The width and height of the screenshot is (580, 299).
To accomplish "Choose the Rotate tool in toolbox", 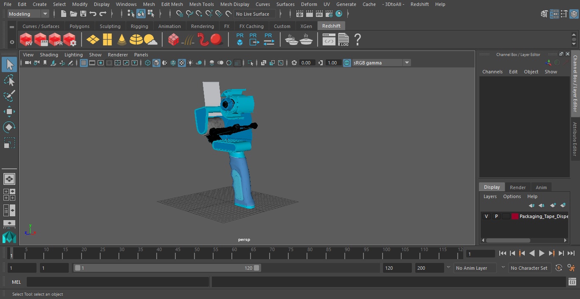I will [x=9, y=127].
